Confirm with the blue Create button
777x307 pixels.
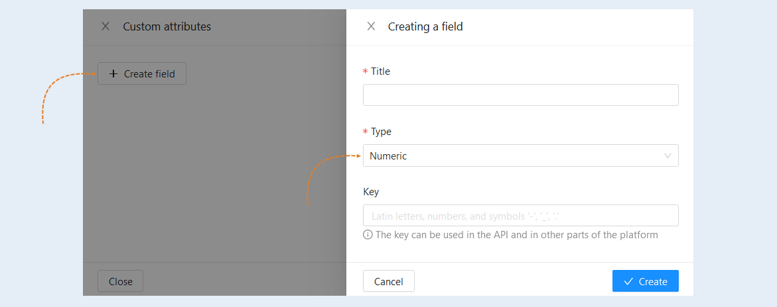pos(645,281)
